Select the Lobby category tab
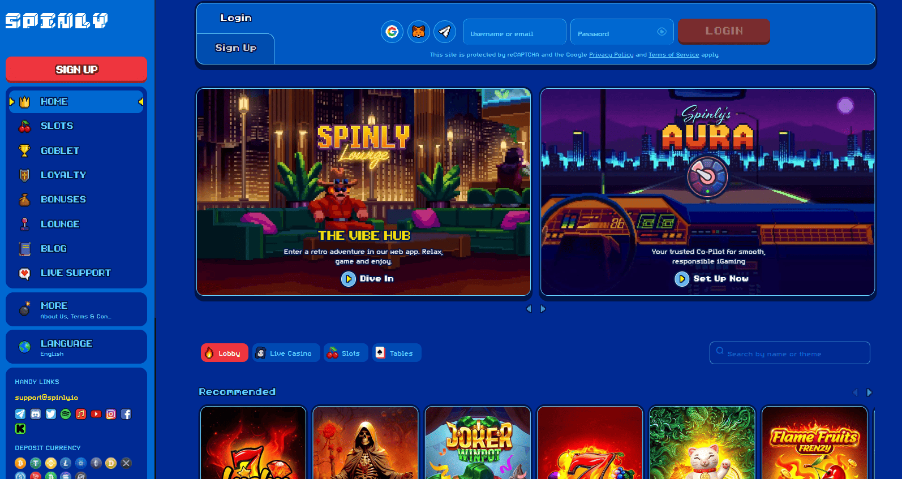Screen dimensions: 902x479 pos(225,353)
